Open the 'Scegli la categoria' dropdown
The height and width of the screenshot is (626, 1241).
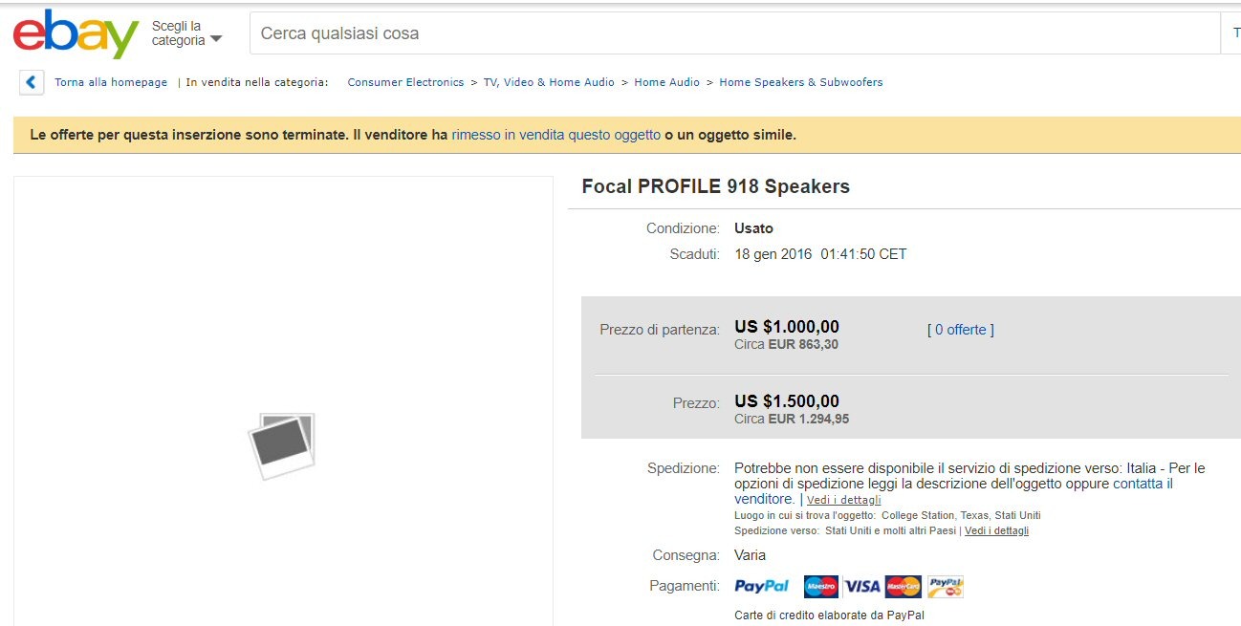tap(186, 33)
